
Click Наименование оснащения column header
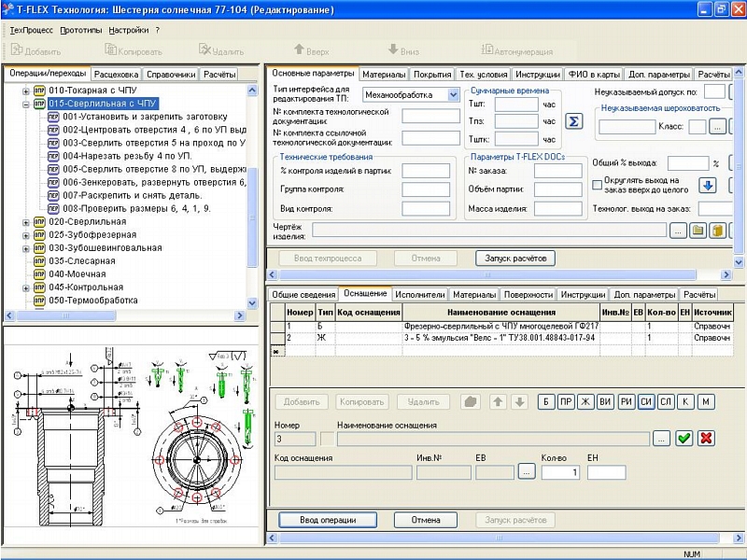[x=501, y=313]
